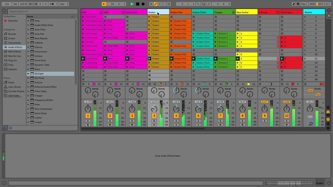Adjust the Shaker track pan knob
The height and width of the screenshot is (187, 333).
pyautogui.click(x=154, y=109)
